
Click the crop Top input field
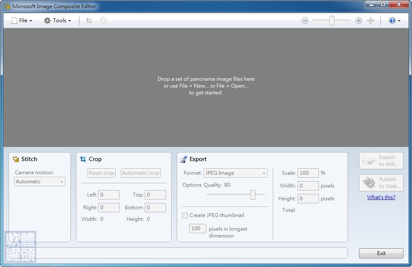click(155, 195)
